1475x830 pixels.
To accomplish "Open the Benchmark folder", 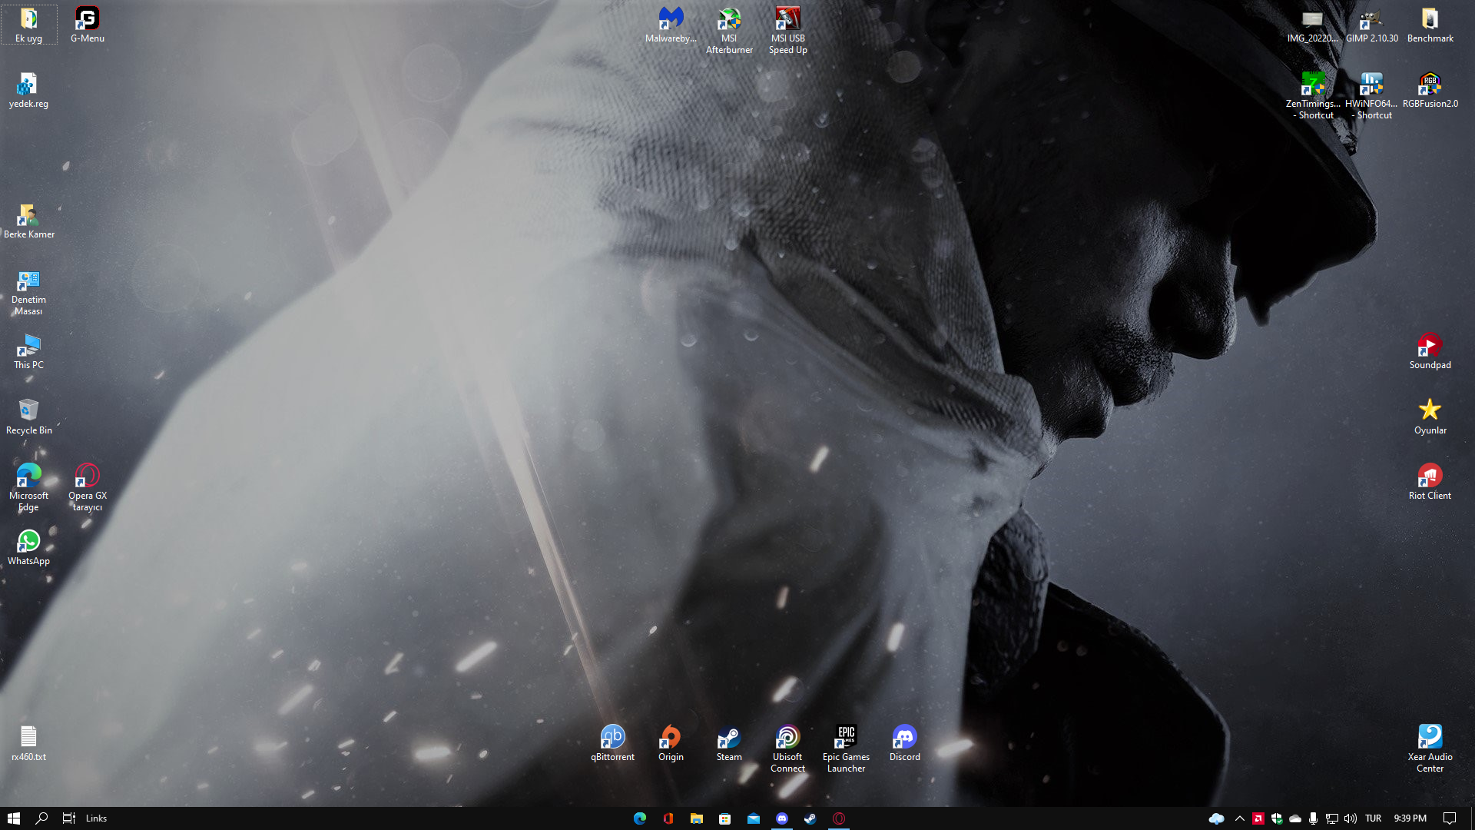I will [x=1430, y=25].
